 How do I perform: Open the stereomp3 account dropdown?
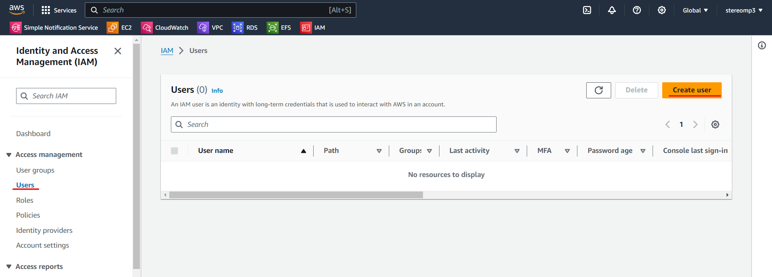click(x=744, y=10)
